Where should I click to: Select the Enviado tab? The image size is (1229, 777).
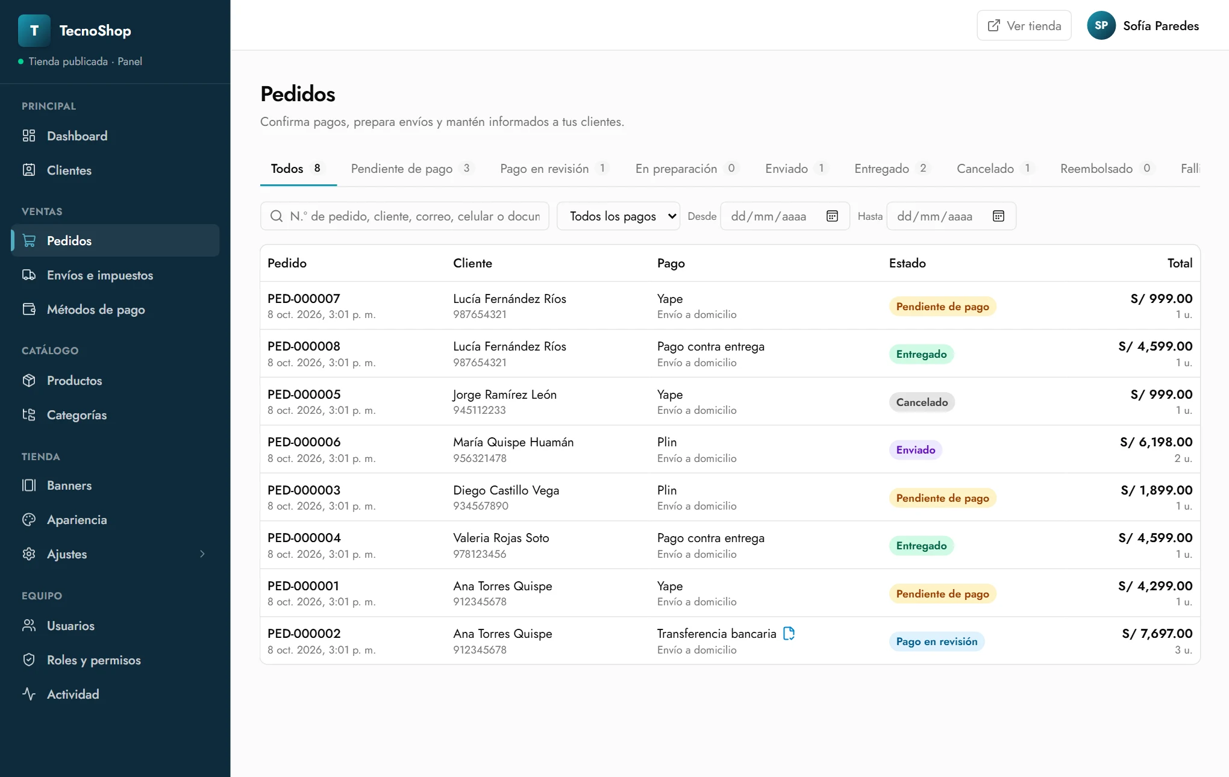click(x=796, y=169)
